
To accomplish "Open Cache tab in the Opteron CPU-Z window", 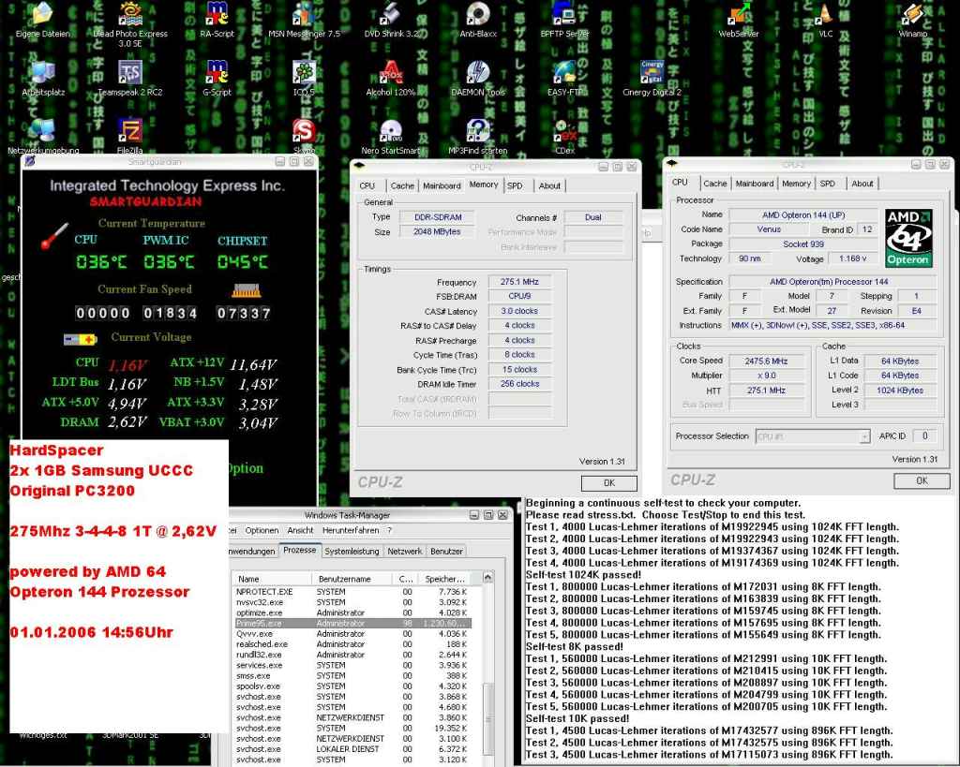I will tap(714, 184).
